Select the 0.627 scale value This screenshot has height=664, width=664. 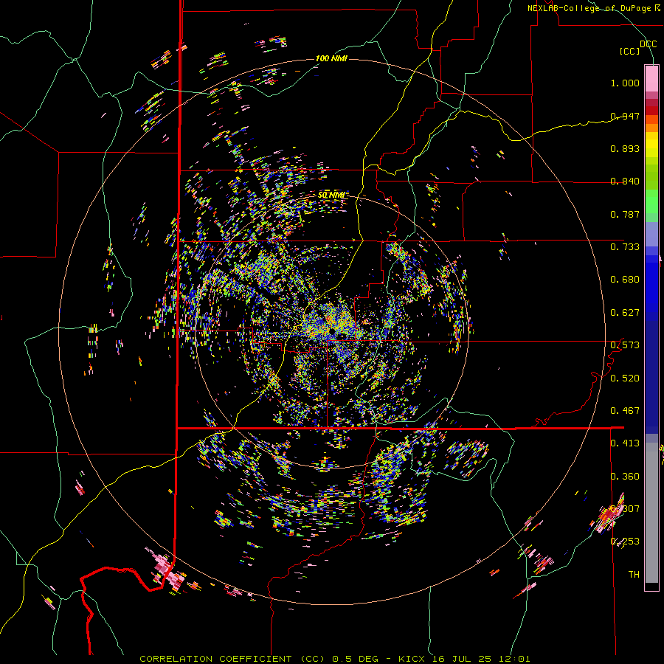click(x=625, y=313)
